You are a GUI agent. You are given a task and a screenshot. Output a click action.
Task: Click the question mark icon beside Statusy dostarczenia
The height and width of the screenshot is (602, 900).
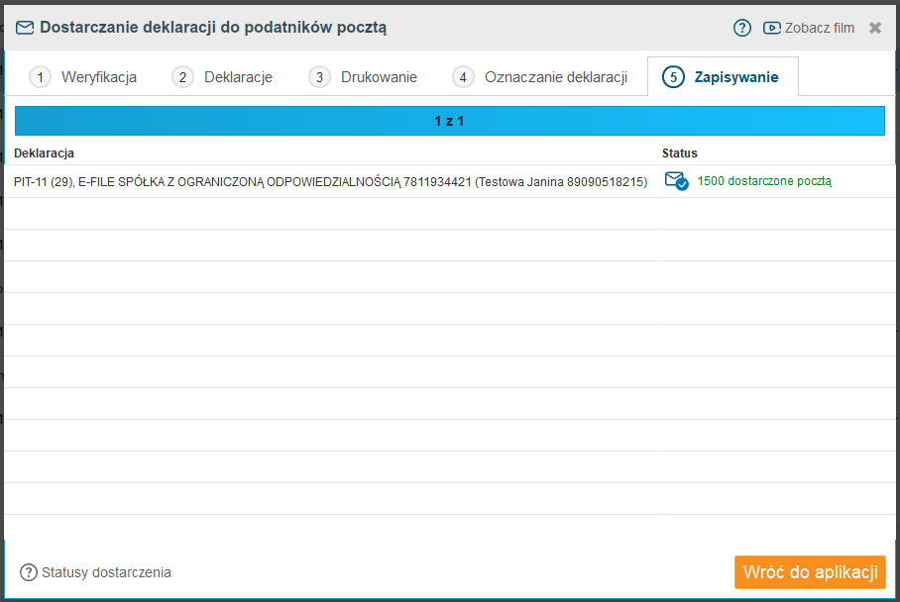coord(29,572)
